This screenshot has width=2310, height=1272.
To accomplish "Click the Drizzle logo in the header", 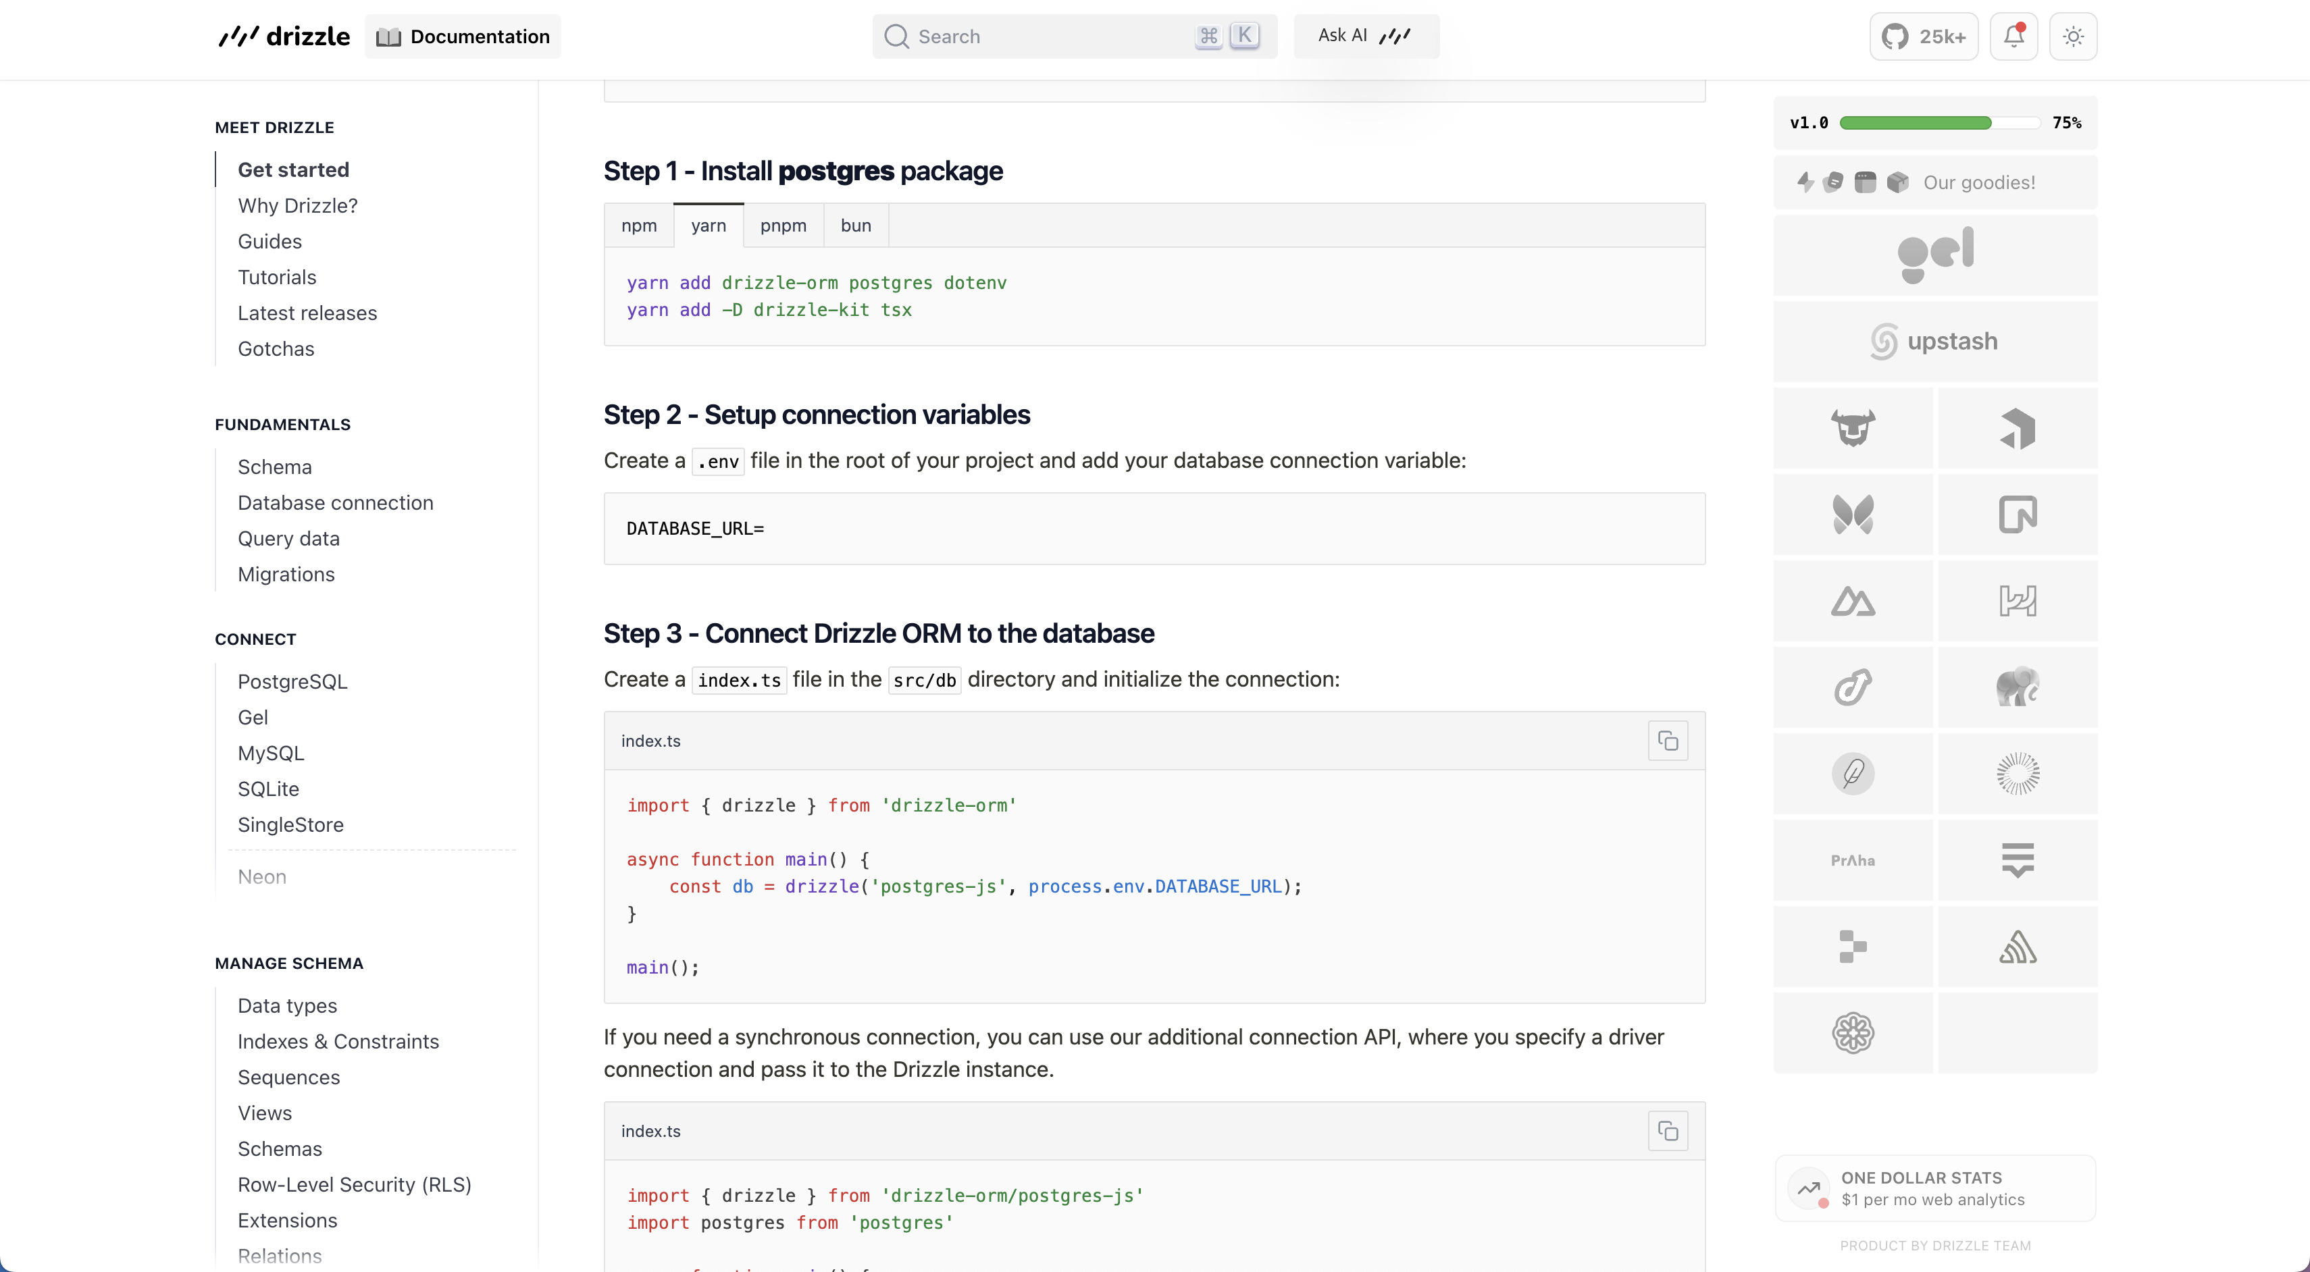I will [x=284, y=36].
